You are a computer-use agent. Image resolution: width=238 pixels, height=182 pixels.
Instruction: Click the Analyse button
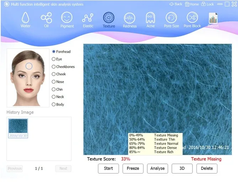157,168
